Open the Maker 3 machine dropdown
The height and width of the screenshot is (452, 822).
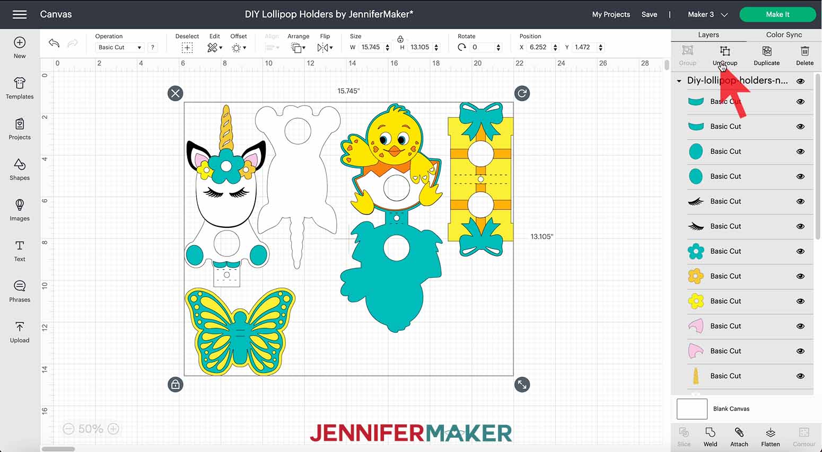[x=707, y=14]
